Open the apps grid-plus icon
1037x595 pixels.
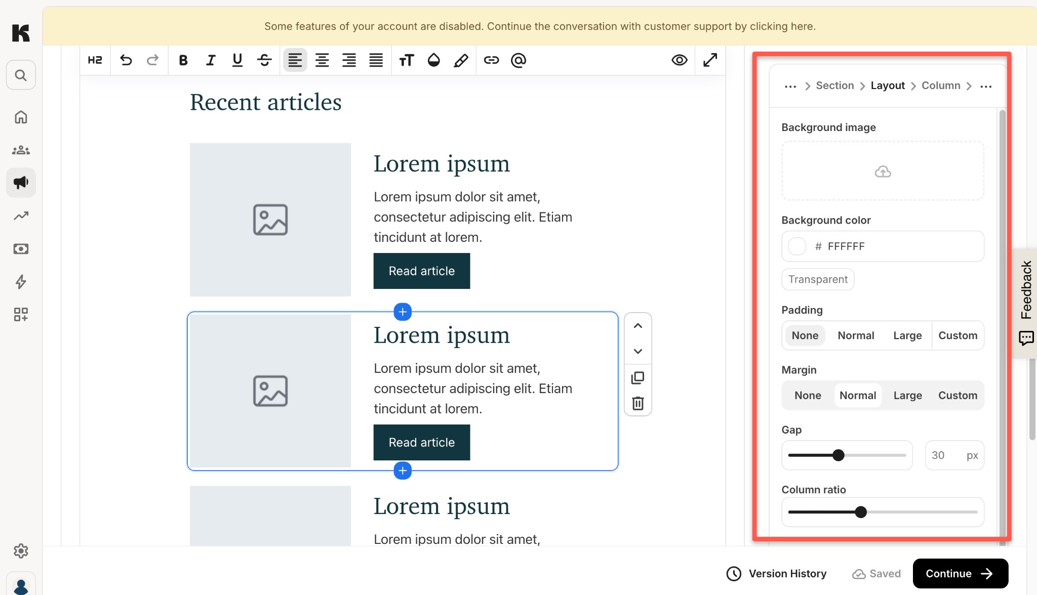click(x=21, y=315)
